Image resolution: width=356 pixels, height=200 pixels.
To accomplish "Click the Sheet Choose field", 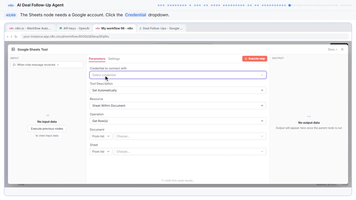I will pos(190,151).
